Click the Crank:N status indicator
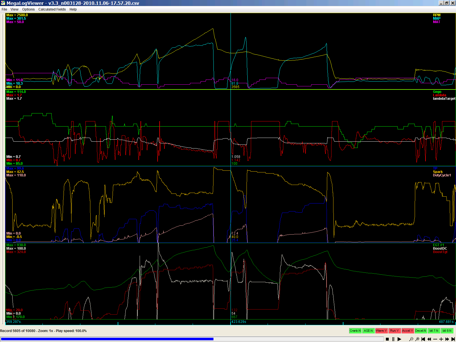The width and height of the screenshot is (456, 342). point(355,331)
